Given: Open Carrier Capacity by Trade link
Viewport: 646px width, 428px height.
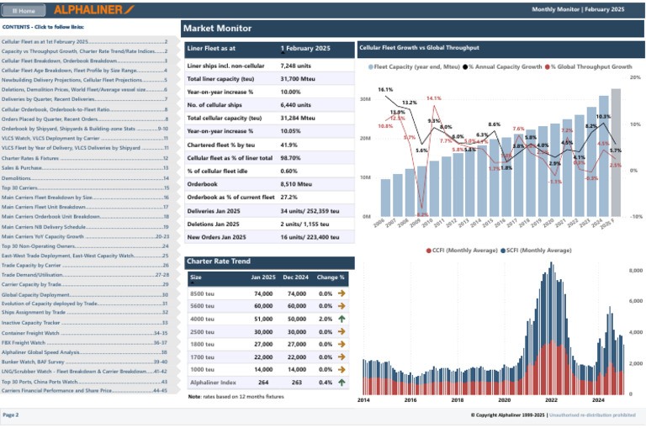Looking at the screenshot, I should coord(84,284).
